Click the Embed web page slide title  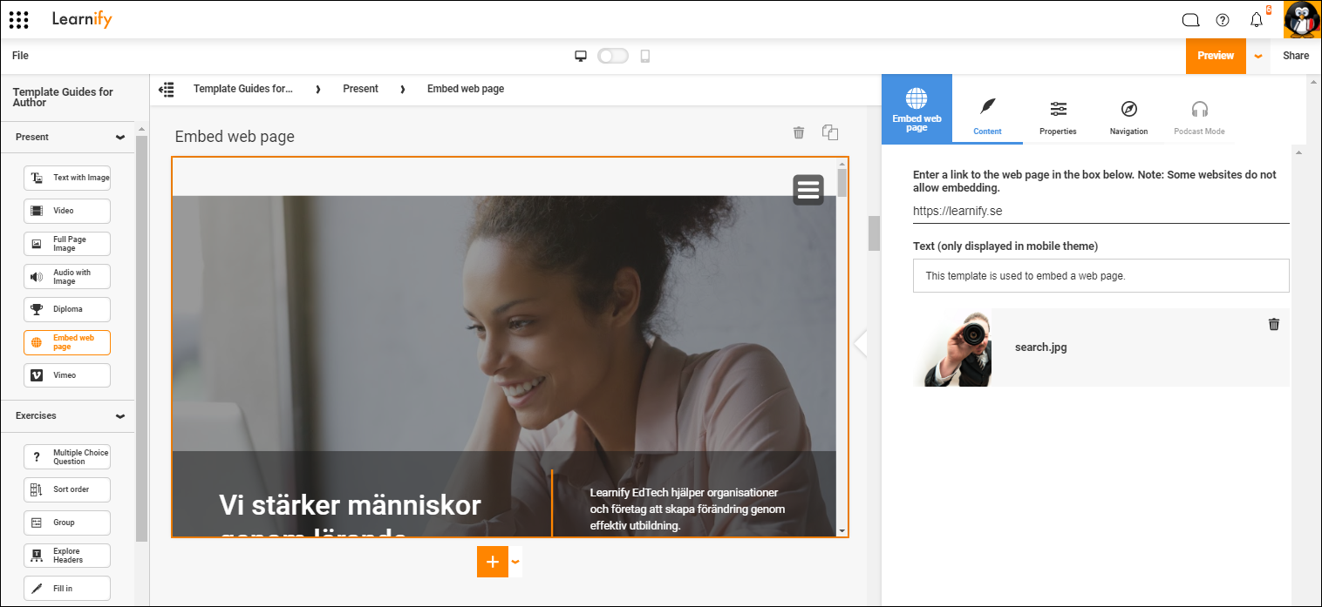[235, 137]
